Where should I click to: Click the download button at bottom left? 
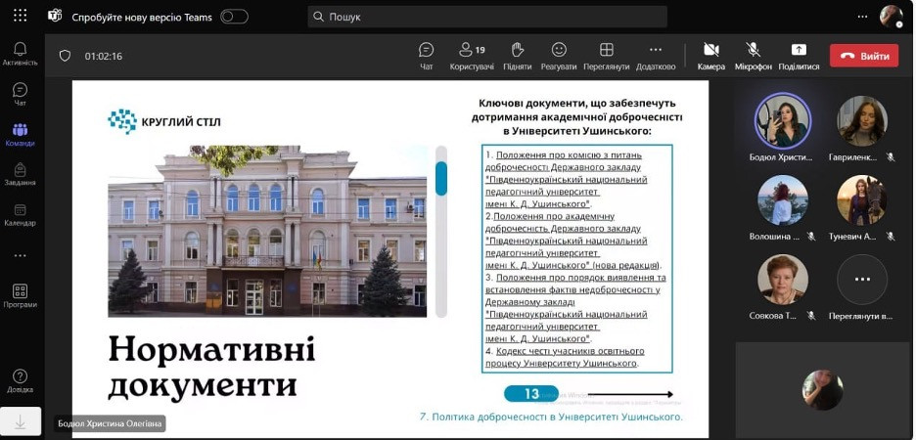click(x=21, y=421)
